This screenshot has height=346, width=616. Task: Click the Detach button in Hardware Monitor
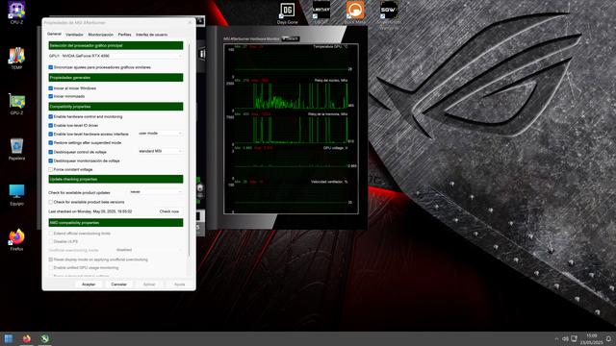tap(291, 38)
